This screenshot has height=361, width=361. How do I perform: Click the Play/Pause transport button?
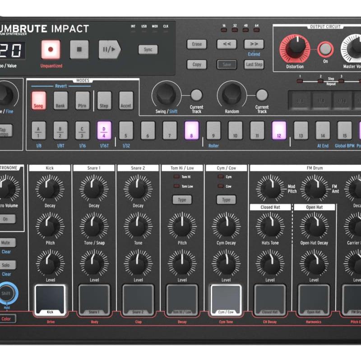(x=110, y=49)
